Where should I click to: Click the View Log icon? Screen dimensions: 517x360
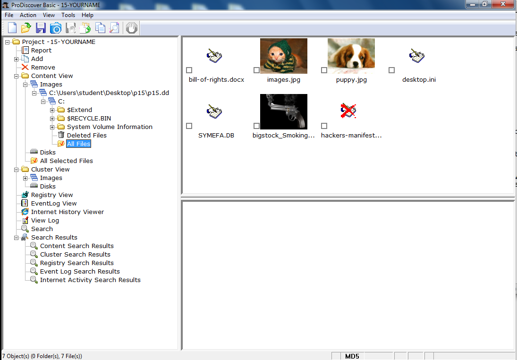click(x=25, y=220)
